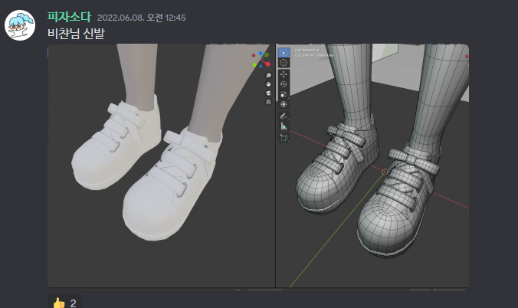
Task: Toggle the thumbs up reaction
Action: click(x=64, y=303)
